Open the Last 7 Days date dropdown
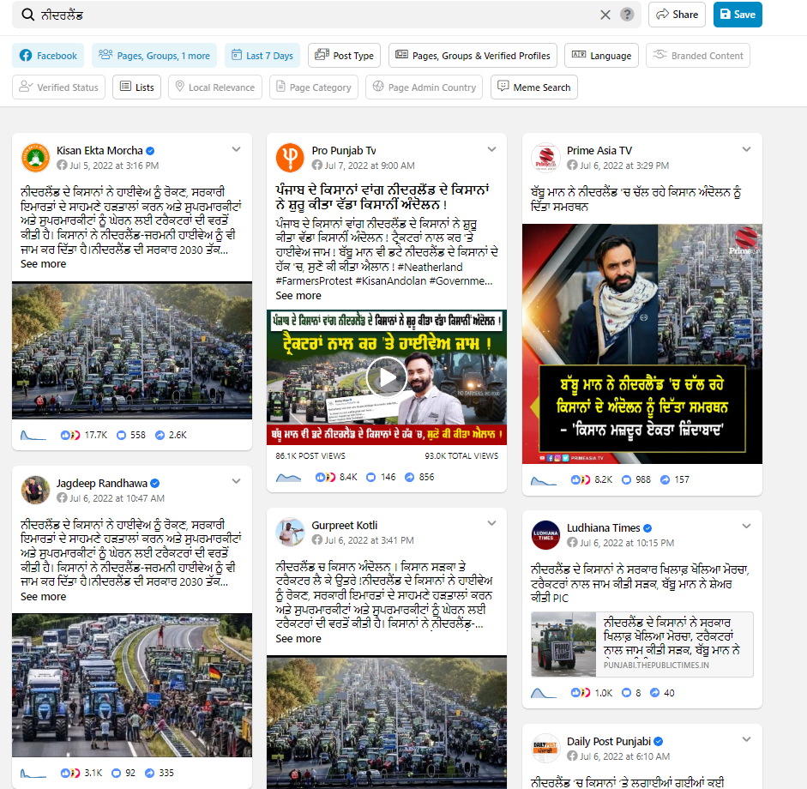This screenshot has width=807, height=789. coord(262,56)
